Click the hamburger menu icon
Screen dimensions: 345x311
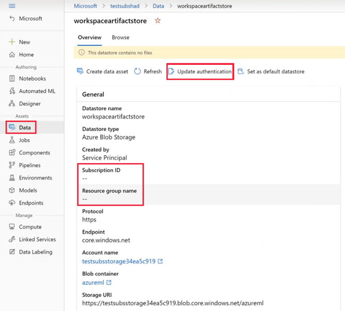tap(12, 6)
